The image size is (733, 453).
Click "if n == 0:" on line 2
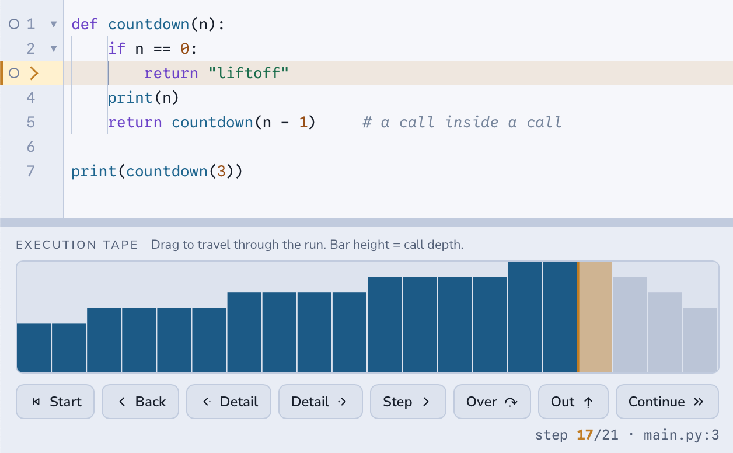153,48
